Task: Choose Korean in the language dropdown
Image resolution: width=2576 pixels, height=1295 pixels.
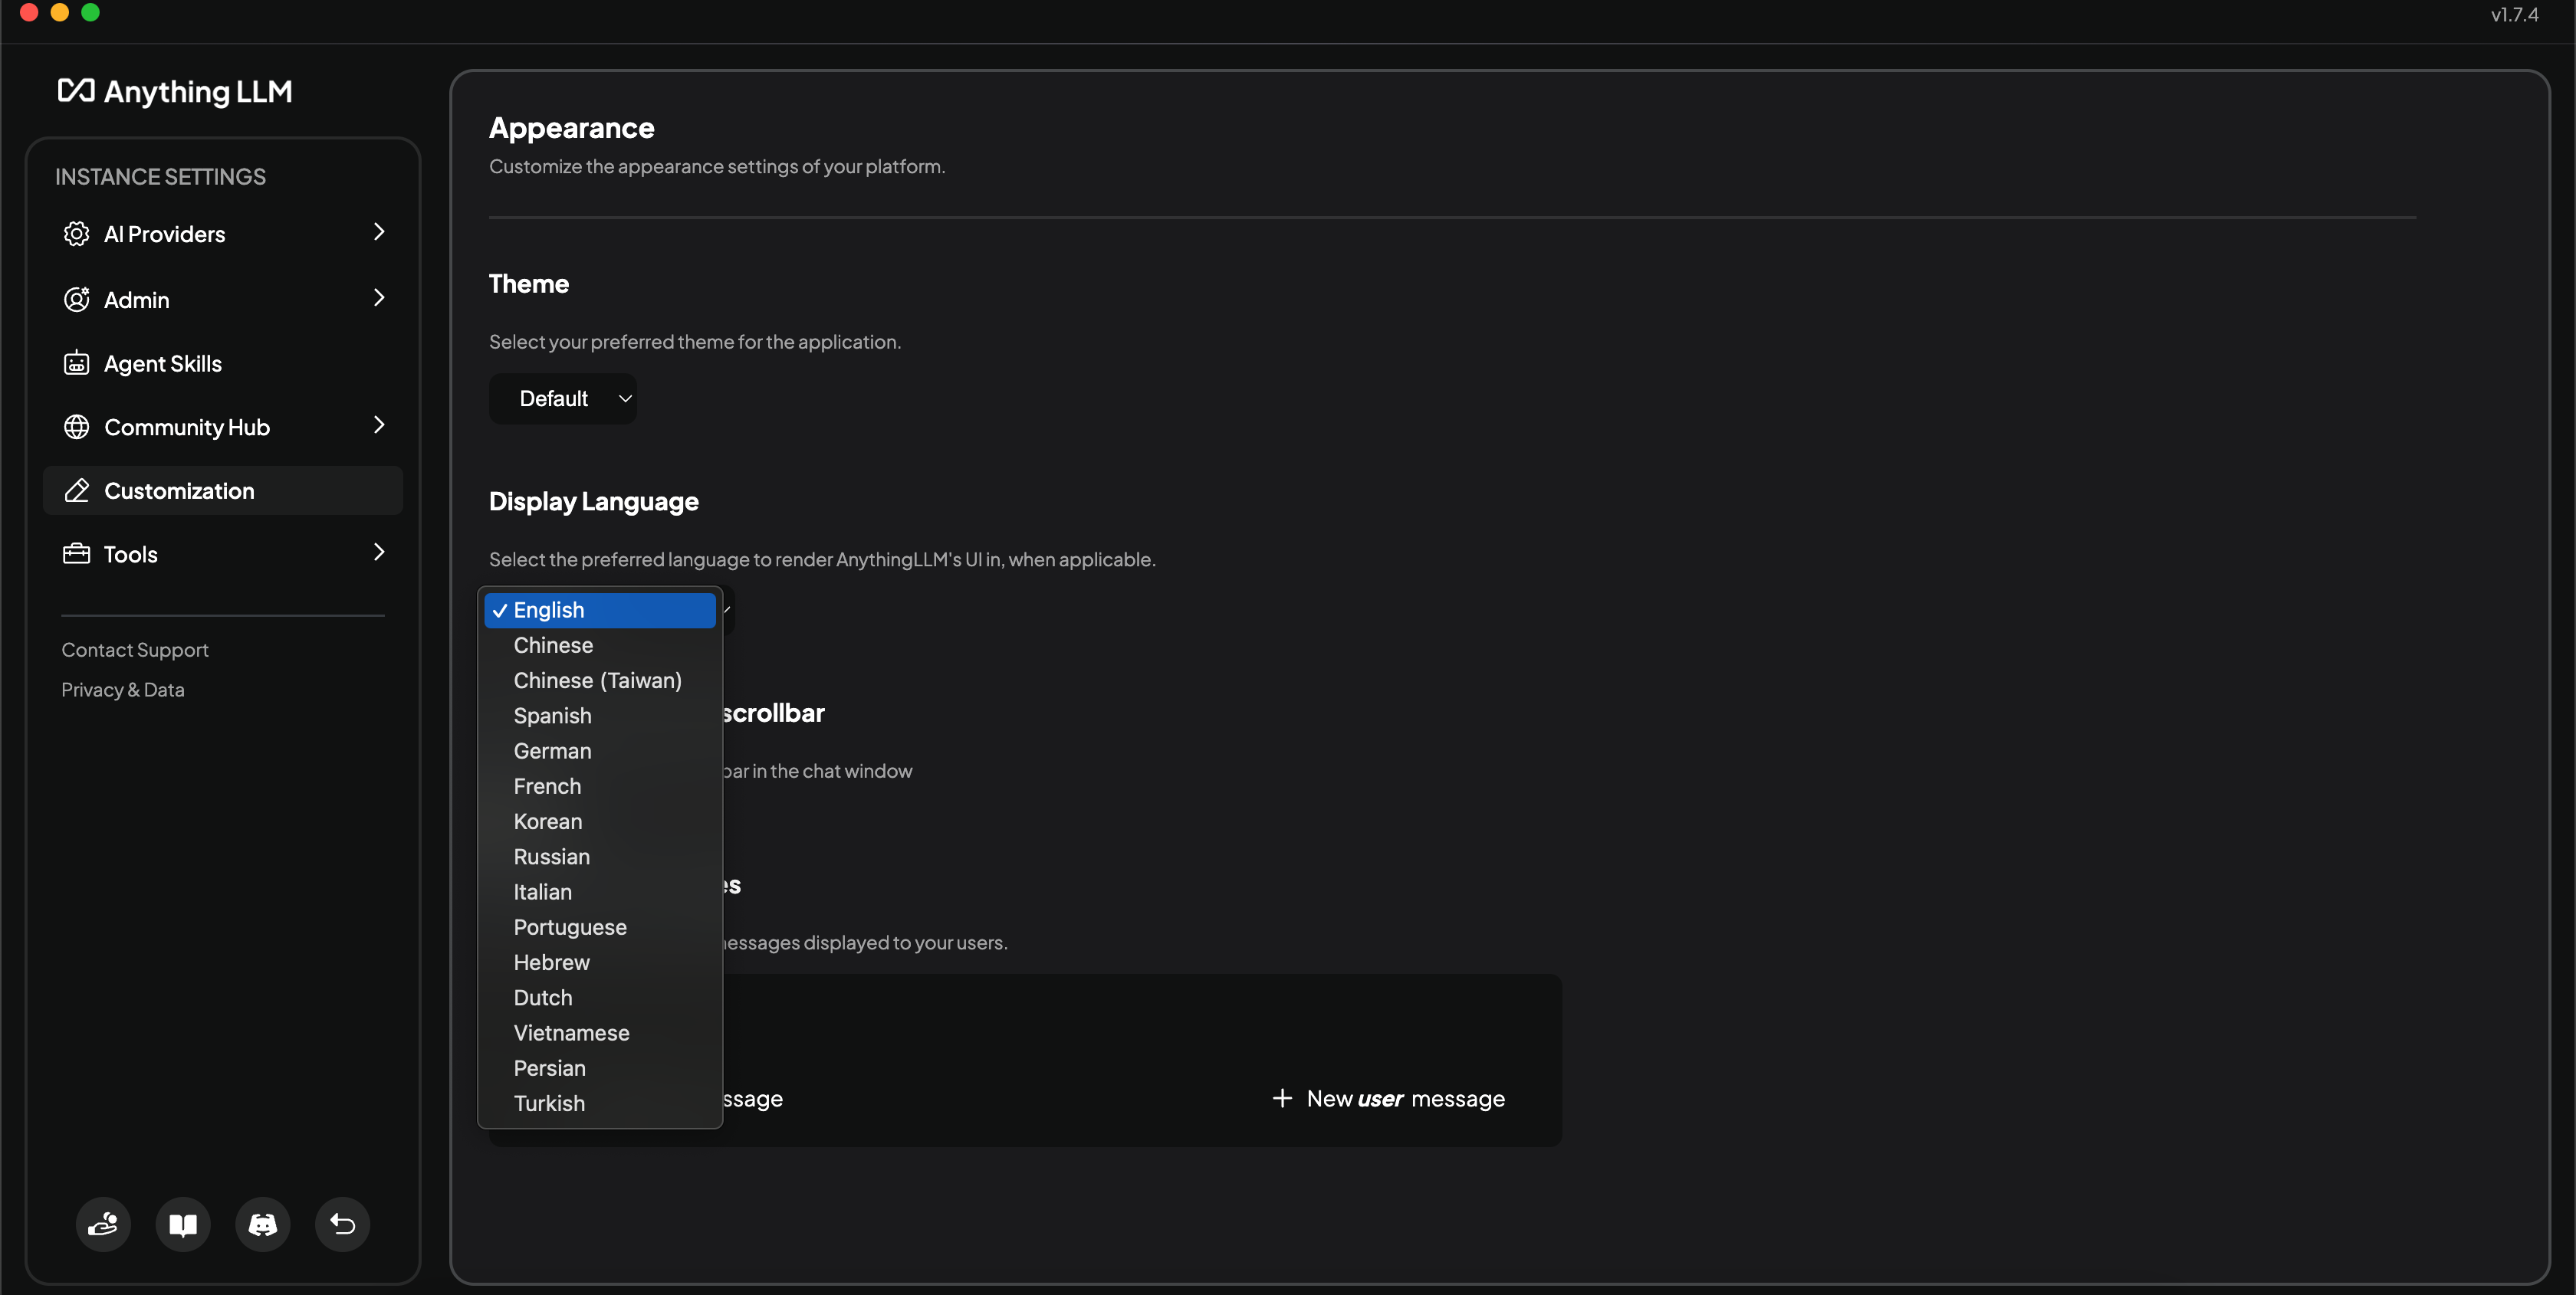Action: (547, 821)
